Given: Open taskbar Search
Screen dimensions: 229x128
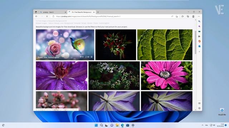Looking at the screenshot, I should point(101,125).
